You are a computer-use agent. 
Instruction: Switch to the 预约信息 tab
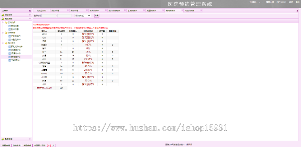[x=55, y=11]
